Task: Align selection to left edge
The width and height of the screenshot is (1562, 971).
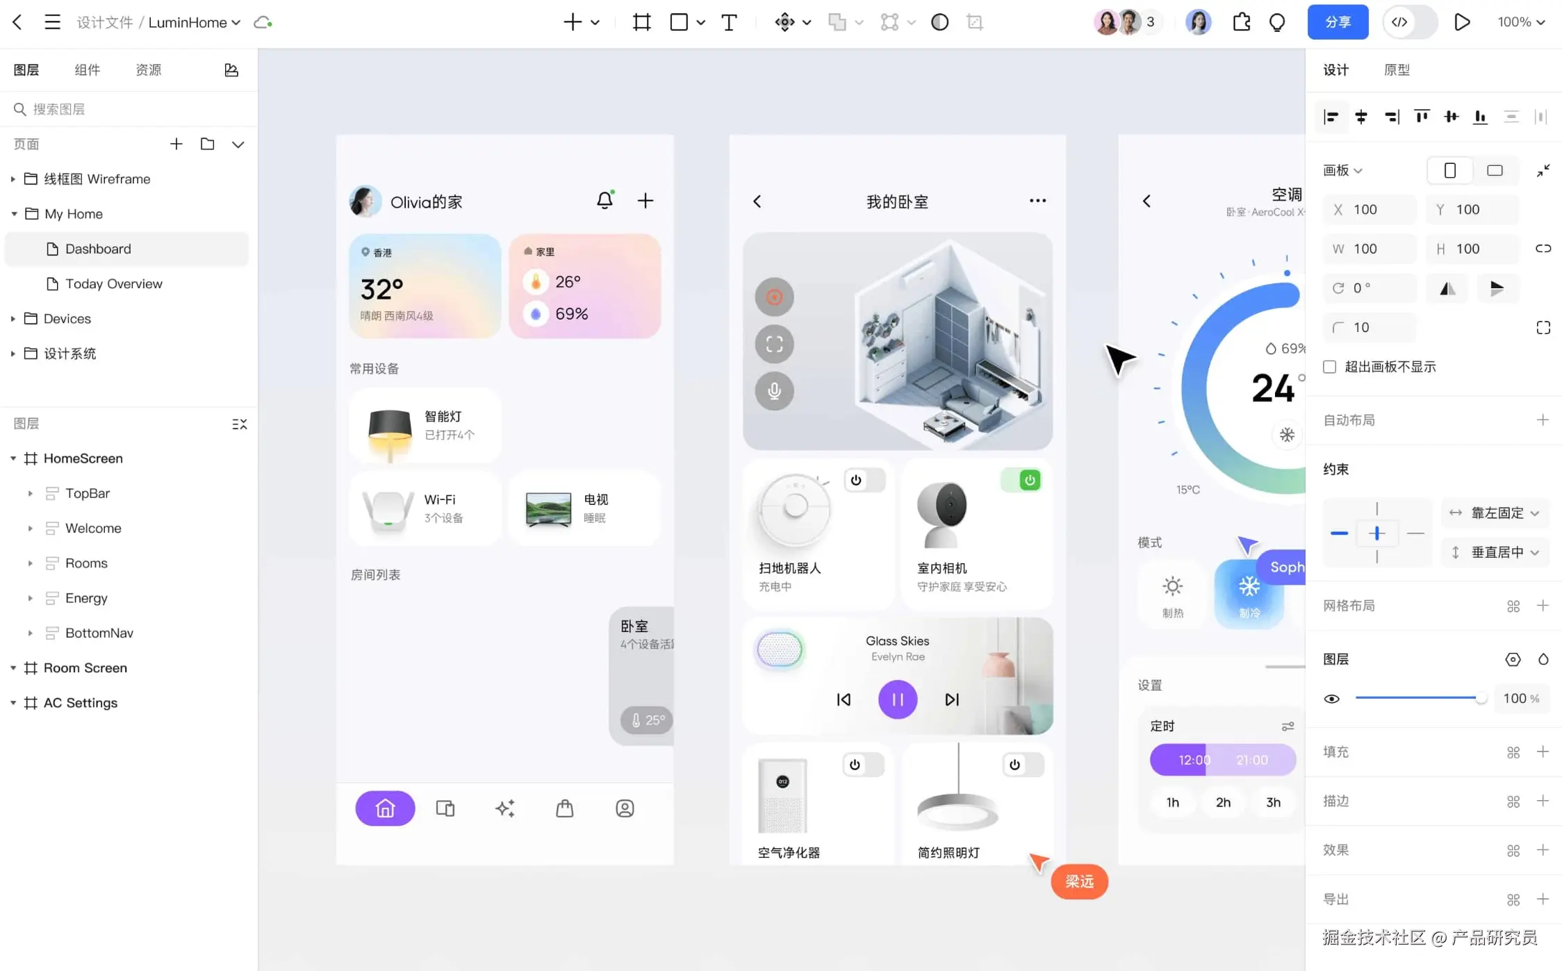Action: (x=1331, y=117)
